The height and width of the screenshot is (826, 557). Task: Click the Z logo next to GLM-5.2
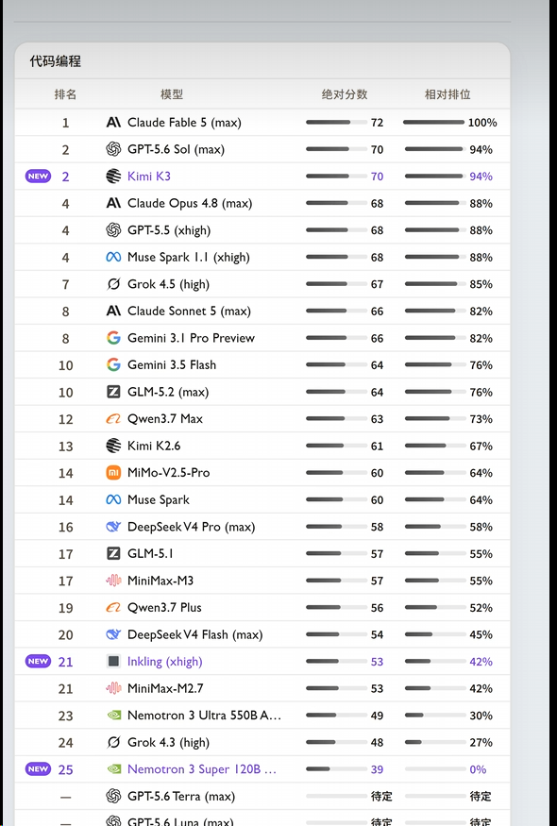[x=113, y=392]
